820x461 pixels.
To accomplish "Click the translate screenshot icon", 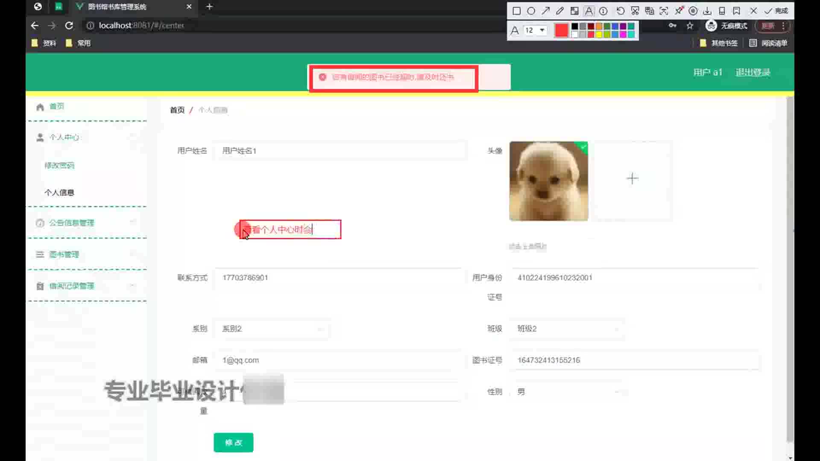I will point(650,11).
